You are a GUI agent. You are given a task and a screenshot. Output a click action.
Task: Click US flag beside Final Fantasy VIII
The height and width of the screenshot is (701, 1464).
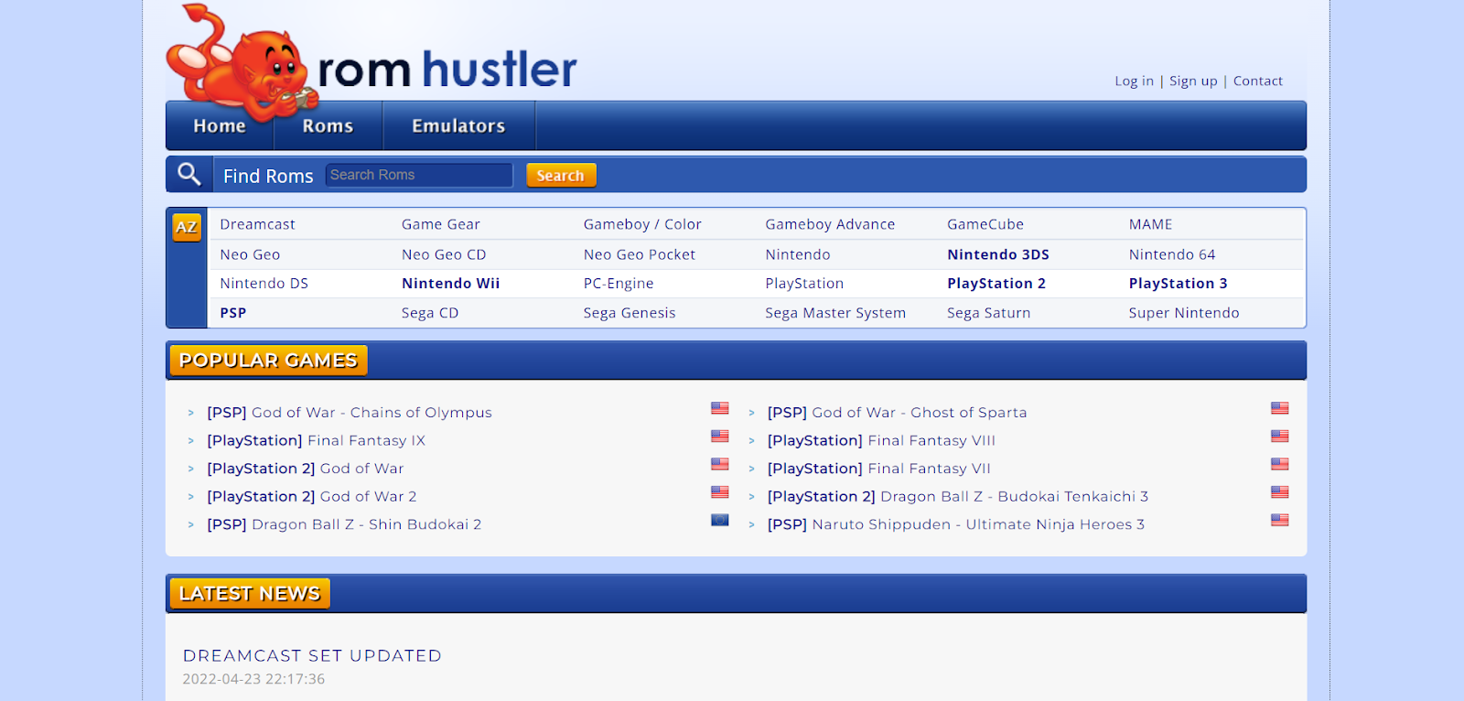click(x=1280, y=437)
